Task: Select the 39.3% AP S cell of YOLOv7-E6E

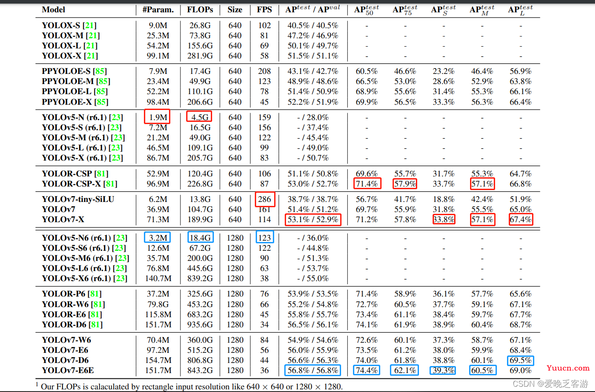Action: pyautogui.click(x=443, y=370)
